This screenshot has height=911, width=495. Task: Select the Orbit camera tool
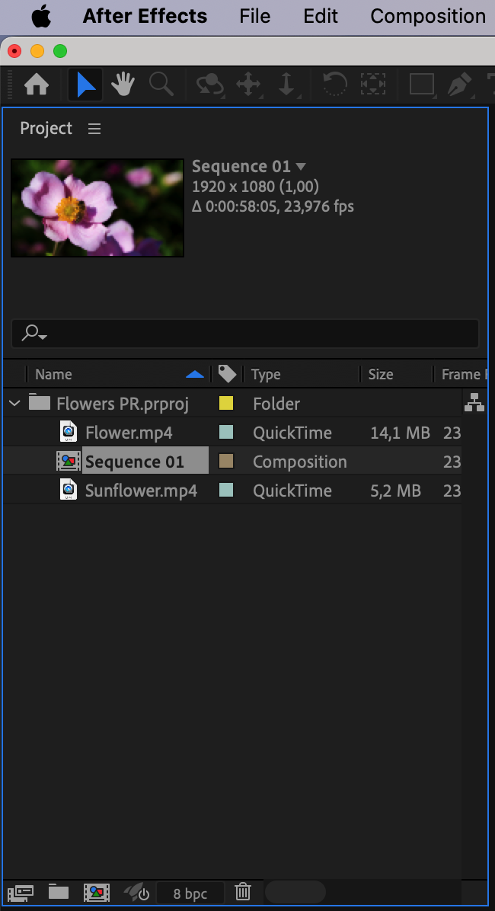coord(209,85)
